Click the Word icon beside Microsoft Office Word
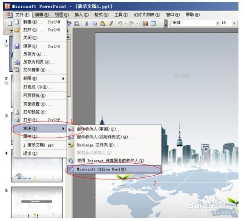244x221 pixels. (71, 169)
